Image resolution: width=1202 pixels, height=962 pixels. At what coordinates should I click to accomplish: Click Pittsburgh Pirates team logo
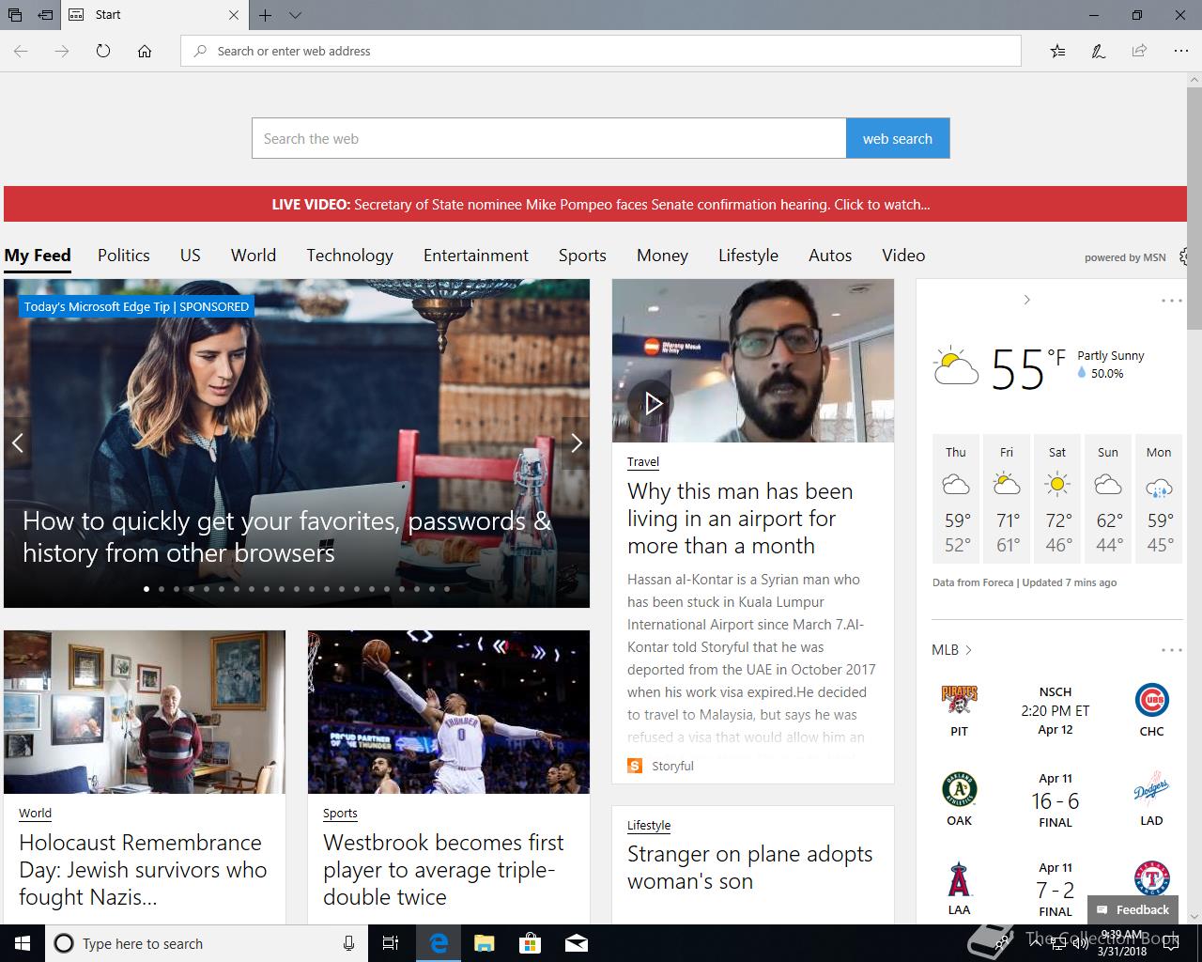(x=959, y=700)
